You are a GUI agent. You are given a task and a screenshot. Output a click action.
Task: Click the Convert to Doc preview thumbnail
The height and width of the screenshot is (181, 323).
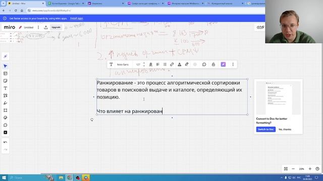coord(278,98)
